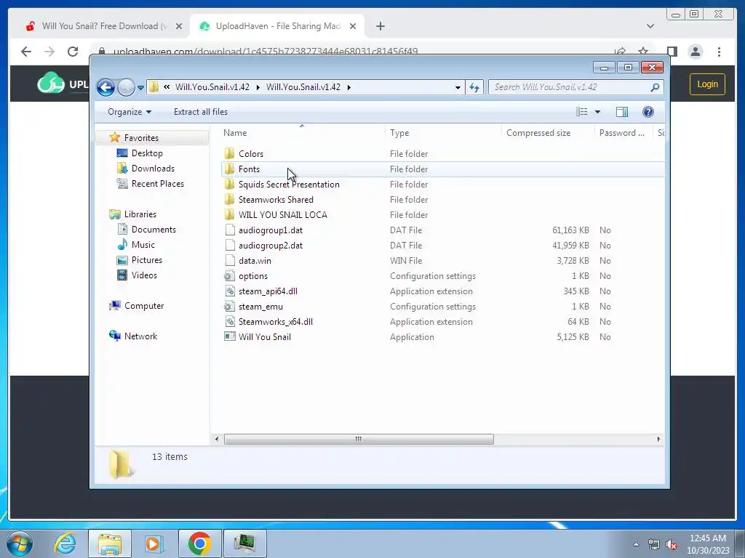Select the Colors folder icon
The image size is (745, 558).
click(229, 153)
